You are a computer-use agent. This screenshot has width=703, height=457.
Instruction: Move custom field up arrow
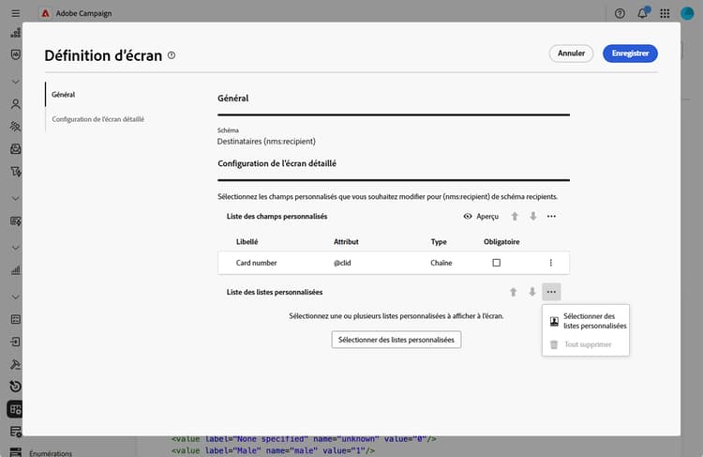coord(515,217)
